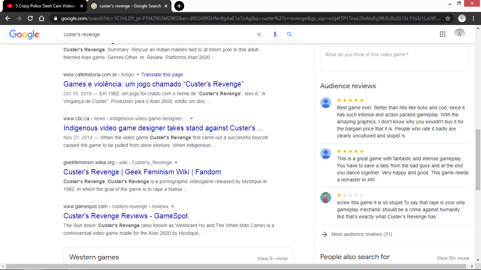
Task: Bookmark this page with the star icon
Action: pyautogui.click(x=448, y=18)
